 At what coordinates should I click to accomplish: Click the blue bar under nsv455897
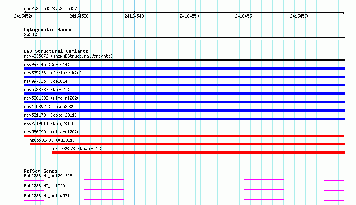tap(184, 111)
